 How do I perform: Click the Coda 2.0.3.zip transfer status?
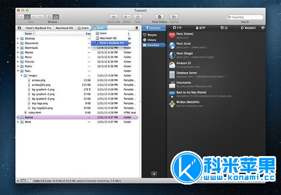click(x=75, y=181)
